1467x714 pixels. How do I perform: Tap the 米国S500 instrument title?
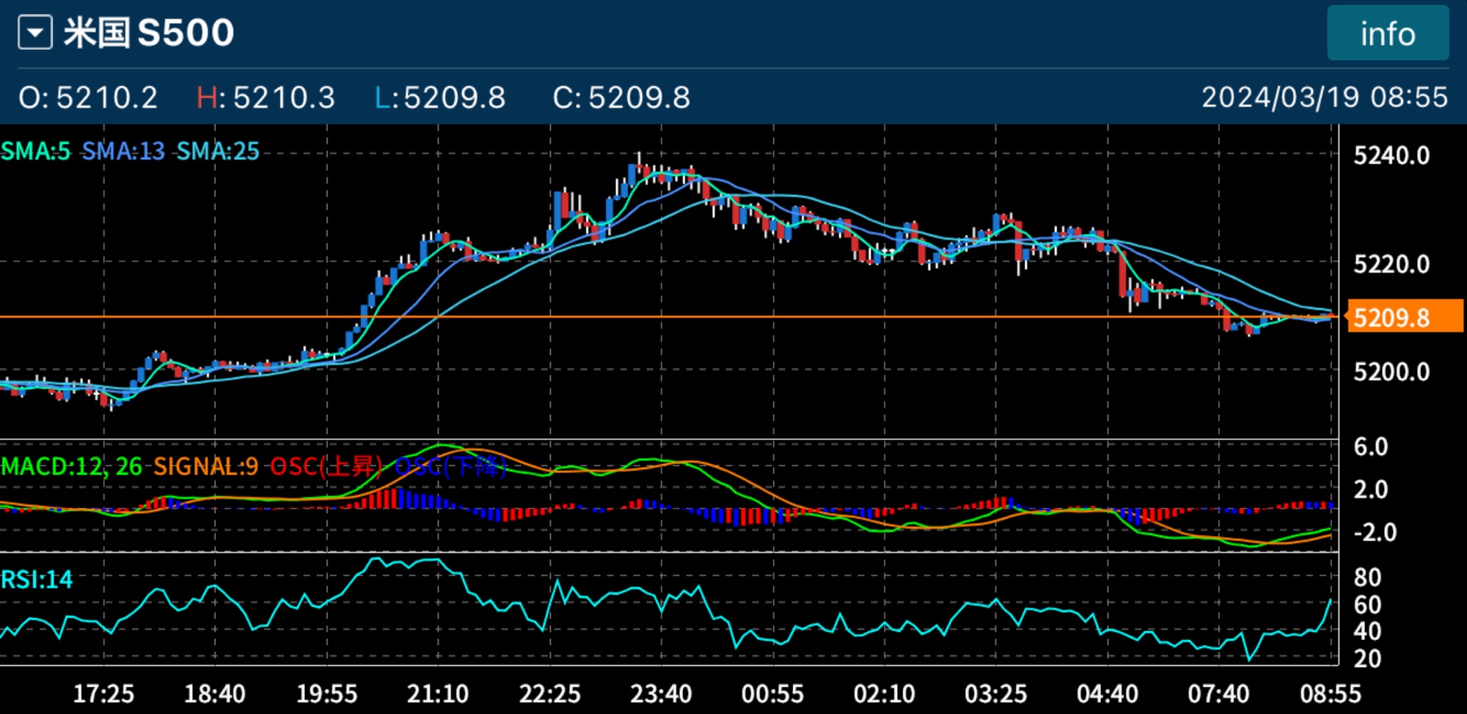click(x=149, y=33)
